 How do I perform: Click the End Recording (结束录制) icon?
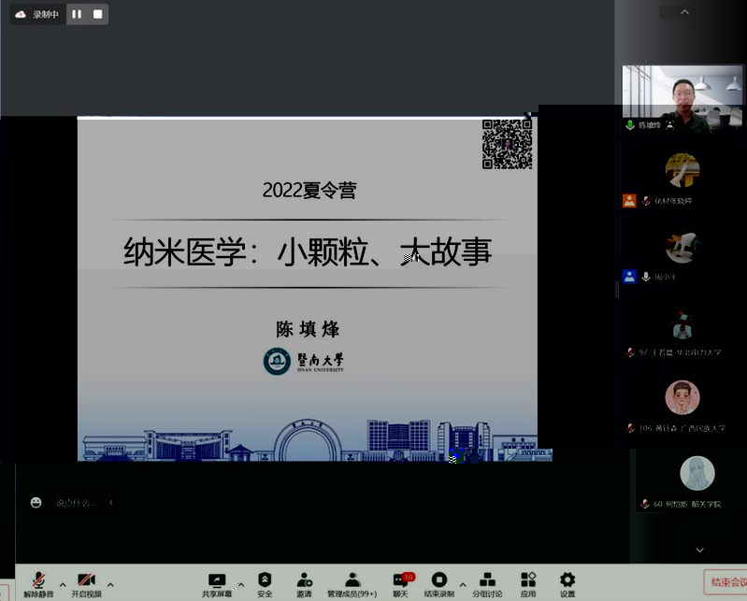pyautogui.click(x=438, y=583)
